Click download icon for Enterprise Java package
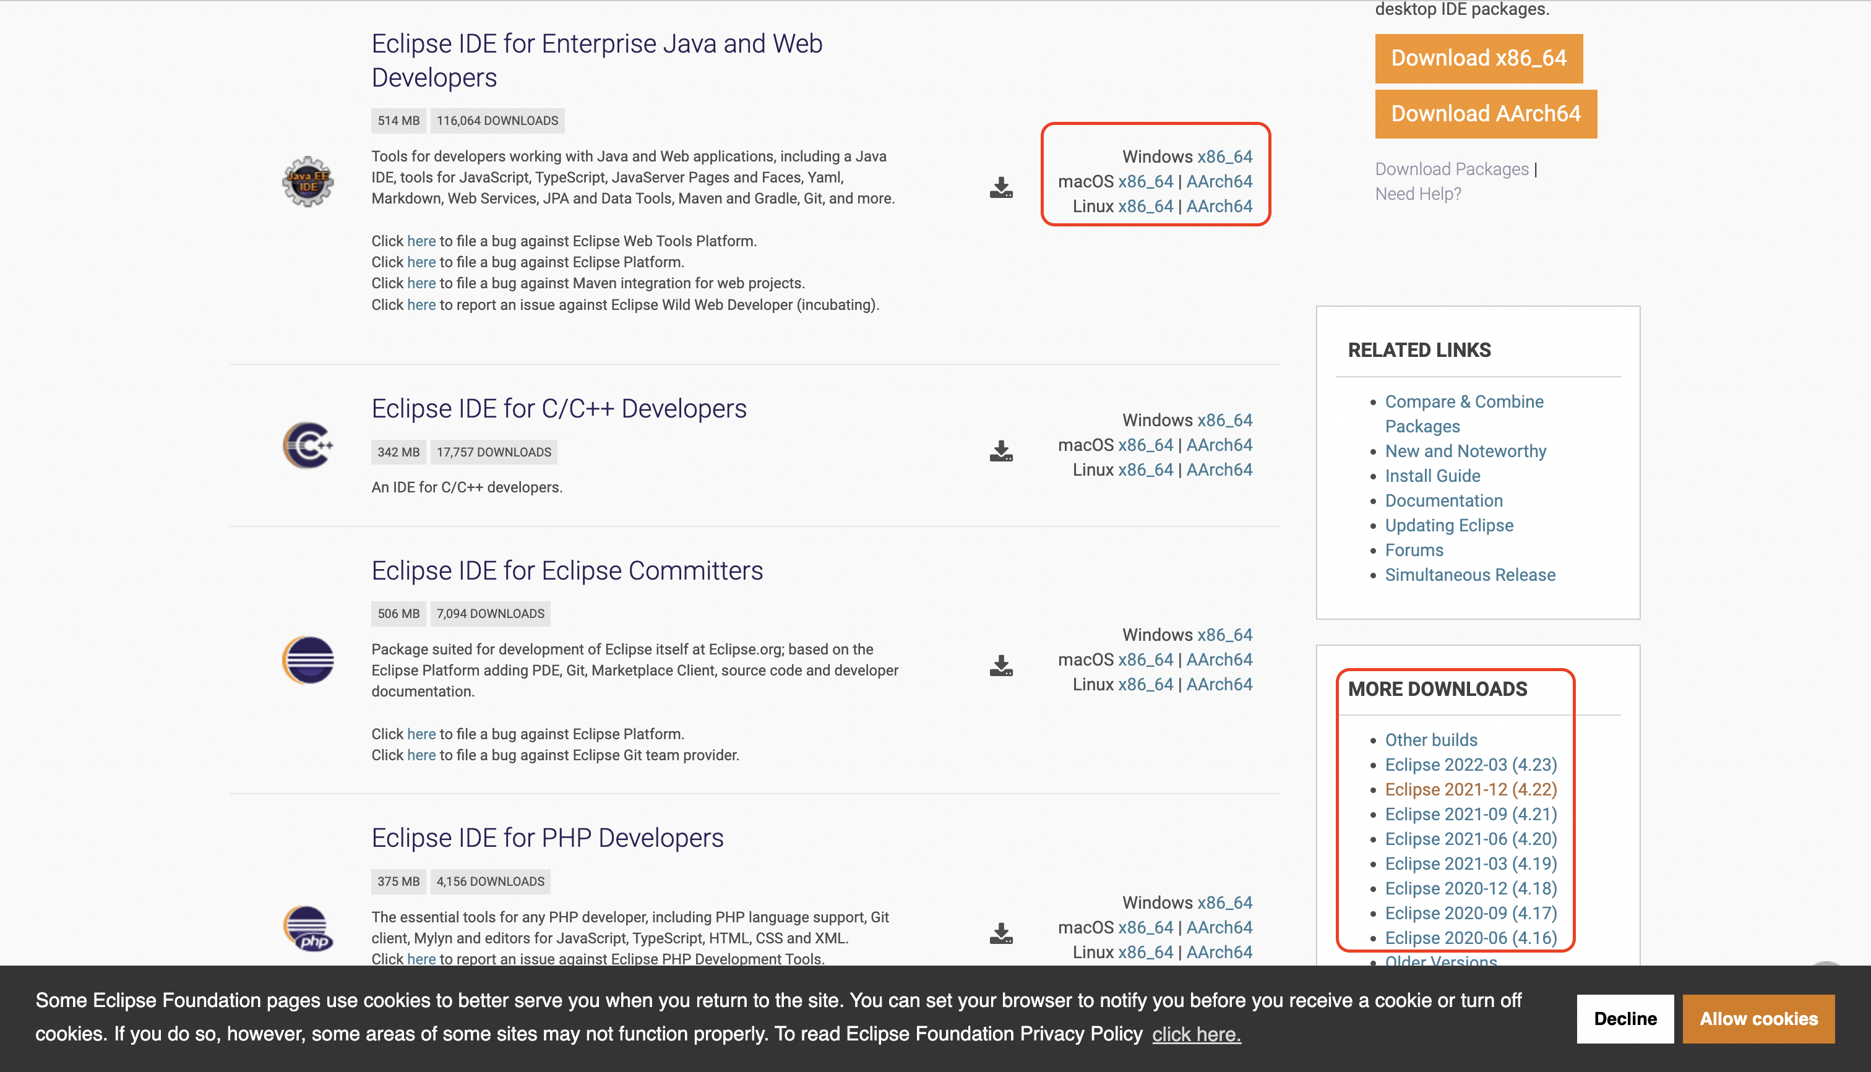1871x1072 pixels. point(1000,189)
